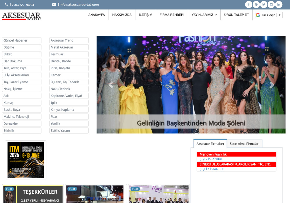Screen dimensions: 290x203
Task: Switch to the Satın Alma Firmaları tab
Action: click(x=244, y=144)
